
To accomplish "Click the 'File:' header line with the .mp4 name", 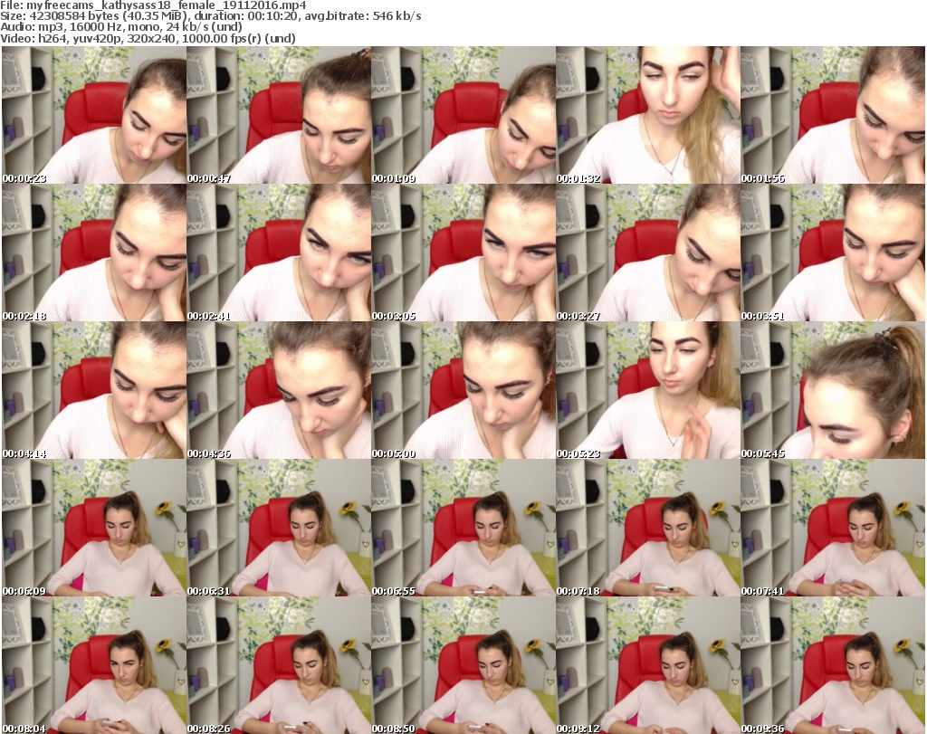I will tap(153, 5).
